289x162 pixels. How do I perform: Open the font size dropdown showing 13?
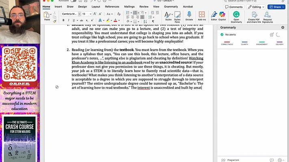click(91, 14)
